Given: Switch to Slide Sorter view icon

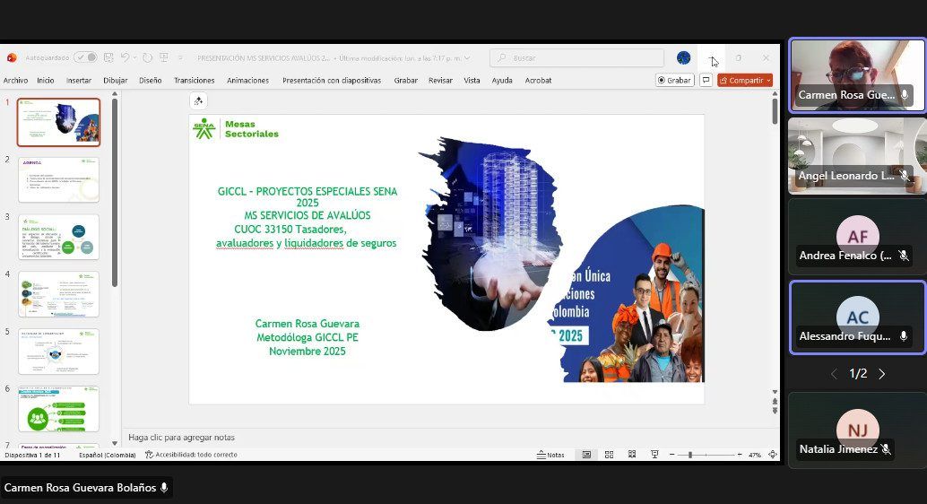Looking at the screenshot, I should click(x=609, y=455).
